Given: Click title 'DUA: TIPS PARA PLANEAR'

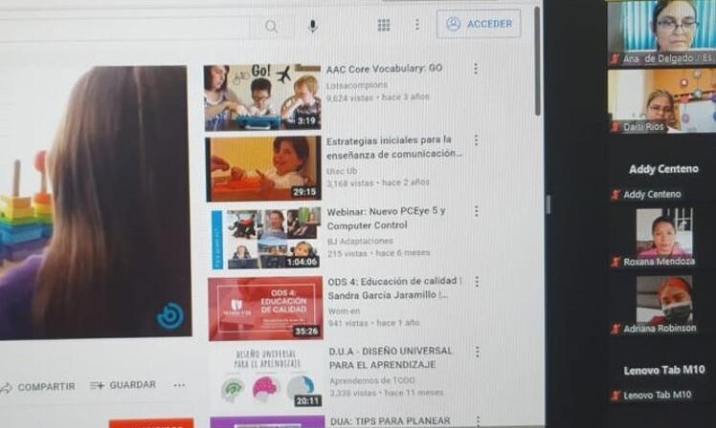Looking at the screenshot, I should pyautogui.click(x=390, y=421).
